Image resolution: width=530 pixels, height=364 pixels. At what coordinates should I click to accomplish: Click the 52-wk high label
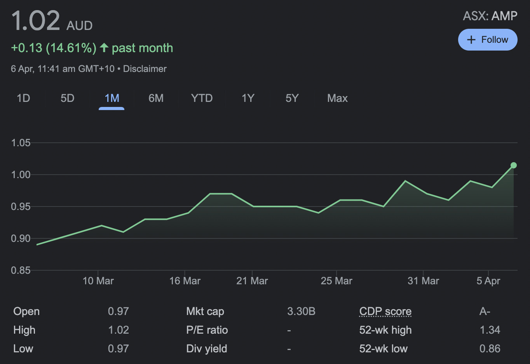click(385, 330)
